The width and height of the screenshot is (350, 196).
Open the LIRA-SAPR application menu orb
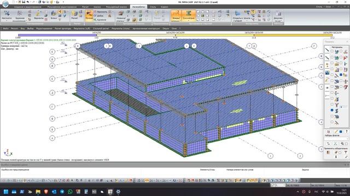point(5,4)
